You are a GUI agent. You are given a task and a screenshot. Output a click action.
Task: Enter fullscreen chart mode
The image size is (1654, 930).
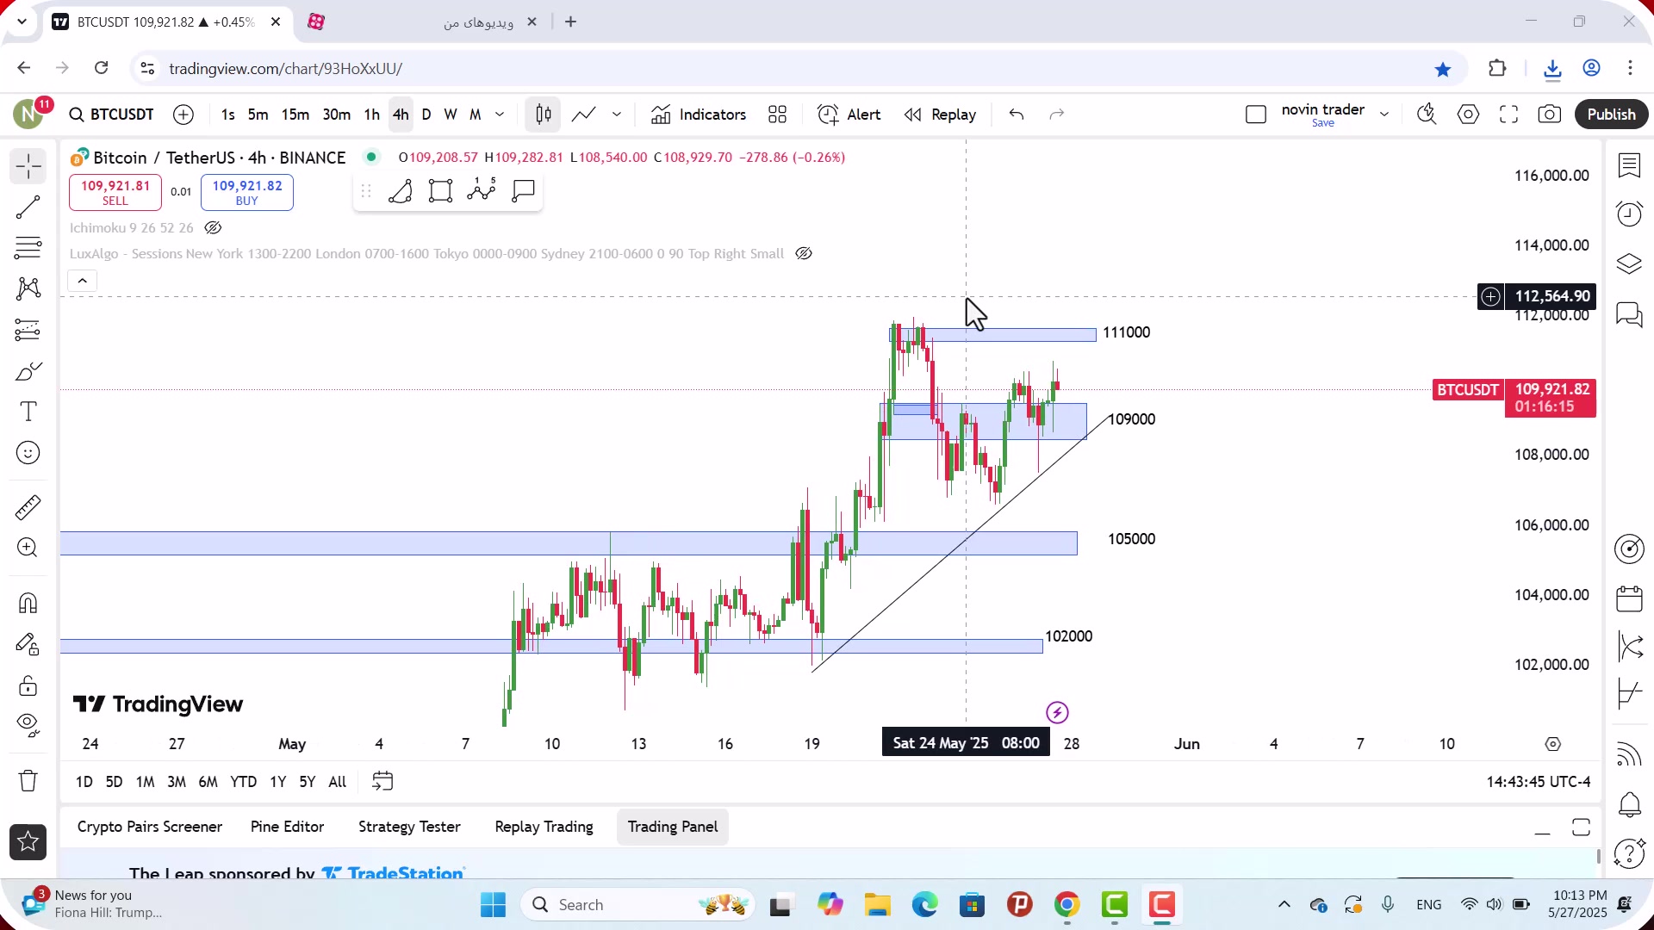coord(1508,115)
